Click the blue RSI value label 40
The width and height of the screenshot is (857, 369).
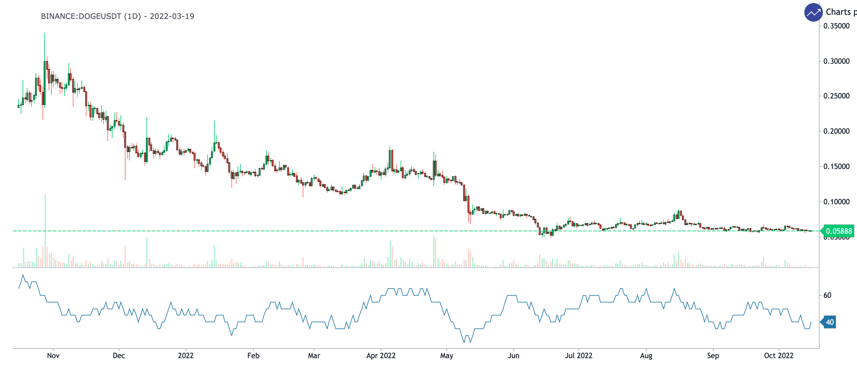point(829,322)
